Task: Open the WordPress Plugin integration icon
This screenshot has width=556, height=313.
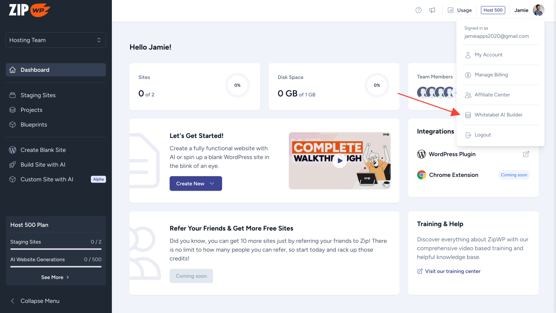Action: (421, 154)
